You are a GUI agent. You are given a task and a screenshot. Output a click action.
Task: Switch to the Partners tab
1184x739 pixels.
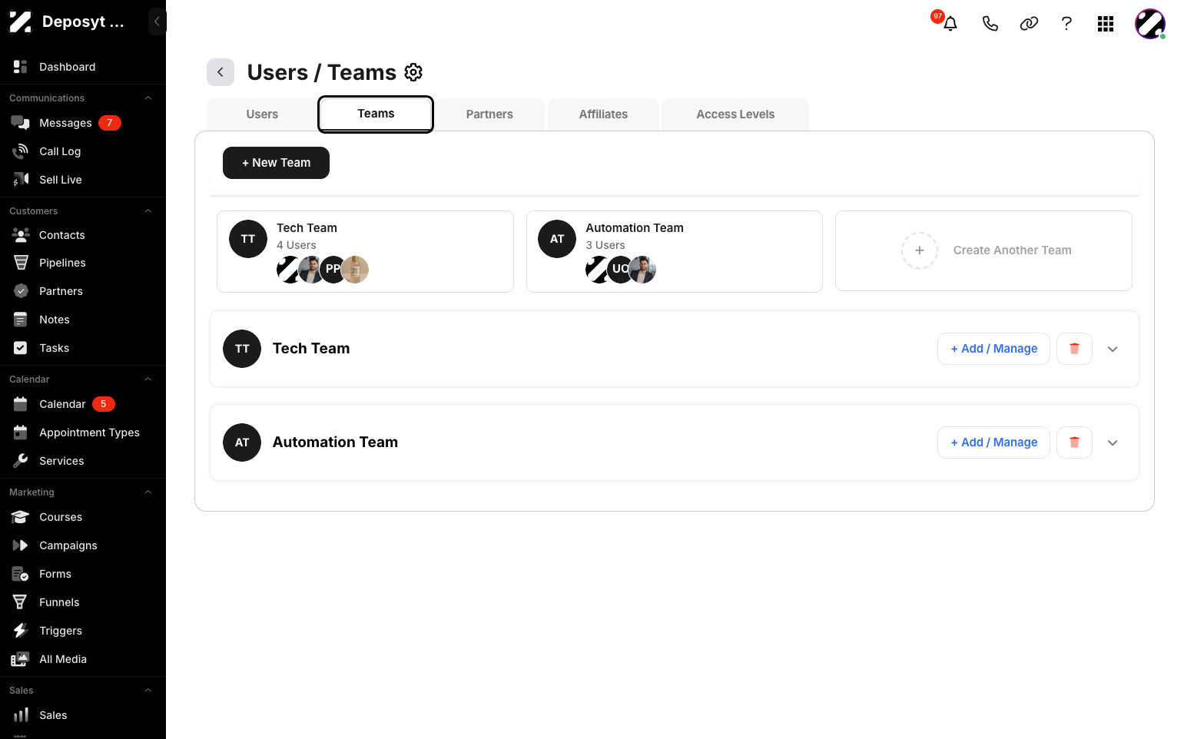coord(489,114)
